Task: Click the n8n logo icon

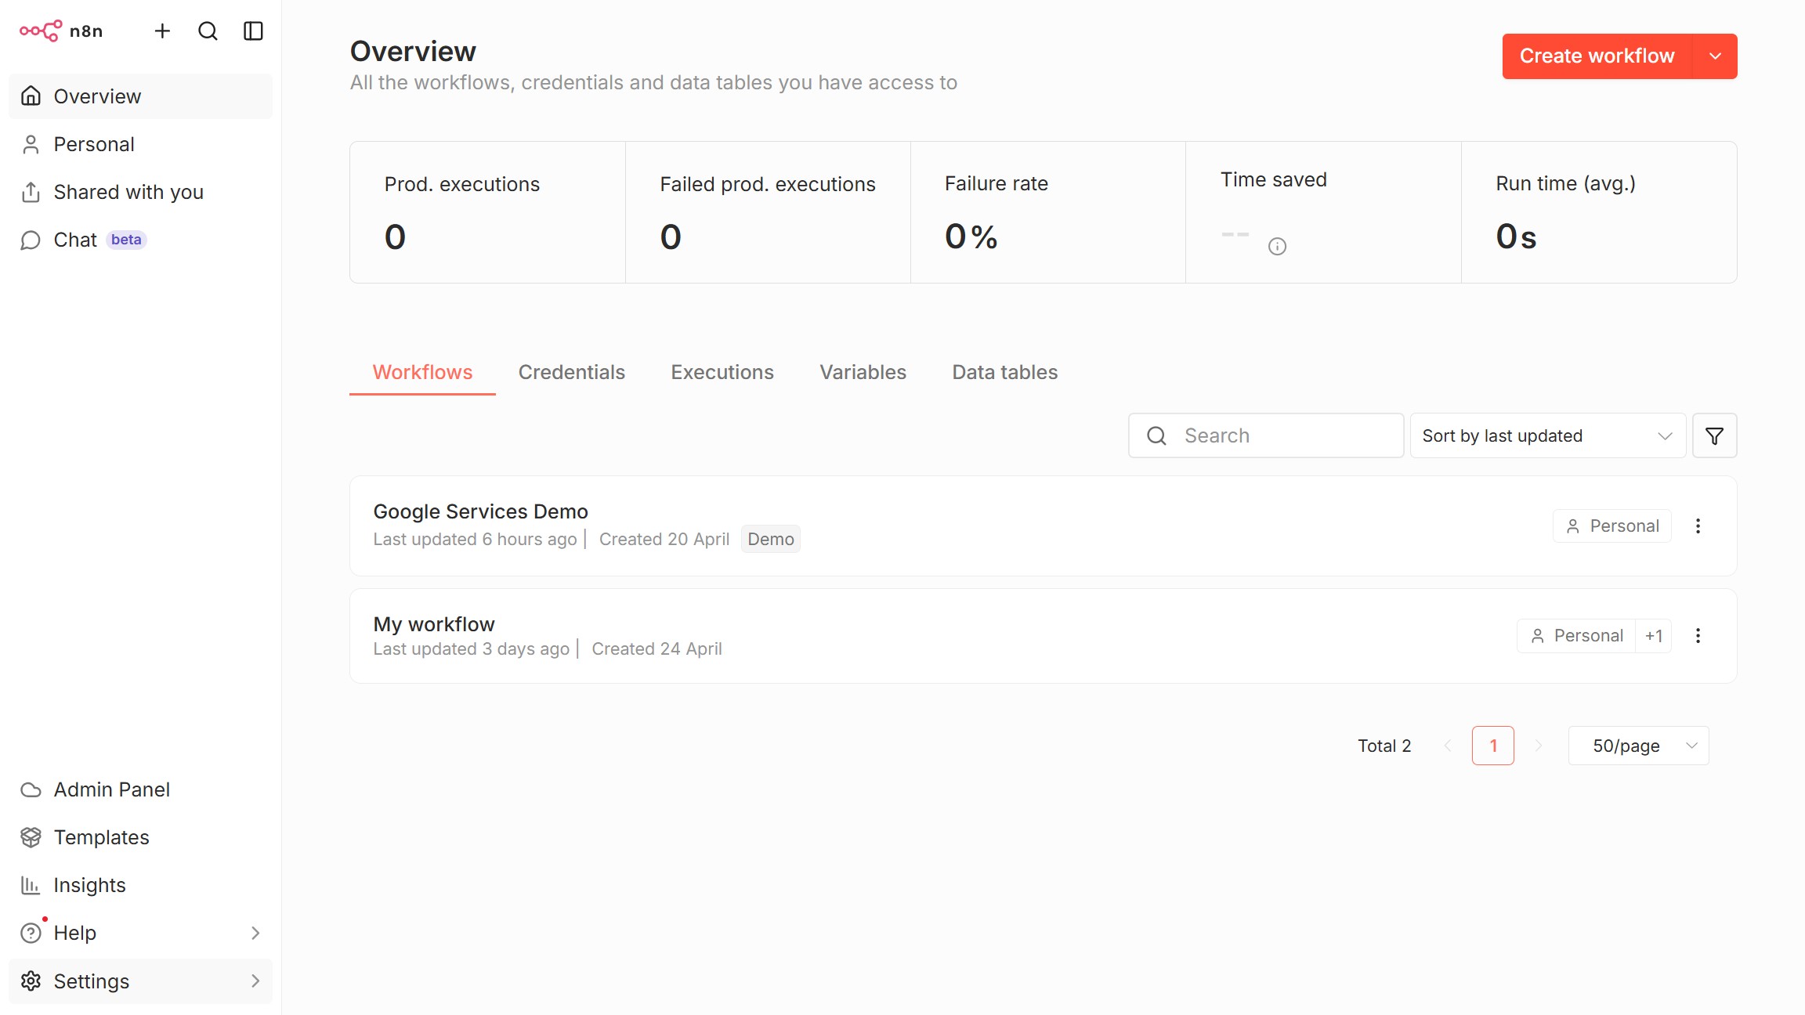Action: coord(41,31)
